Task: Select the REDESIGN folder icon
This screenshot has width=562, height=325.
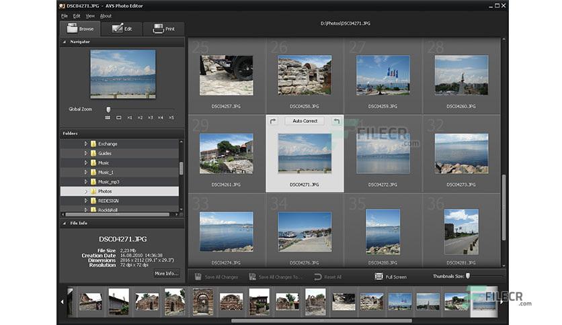Action: coord(93,201)
